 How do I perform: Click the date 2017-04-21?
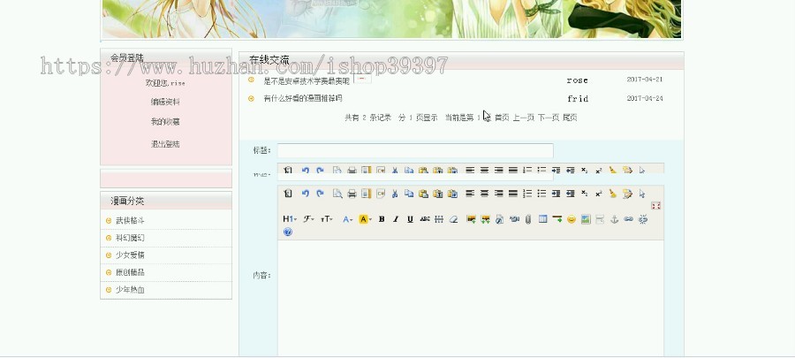point(645,80)
